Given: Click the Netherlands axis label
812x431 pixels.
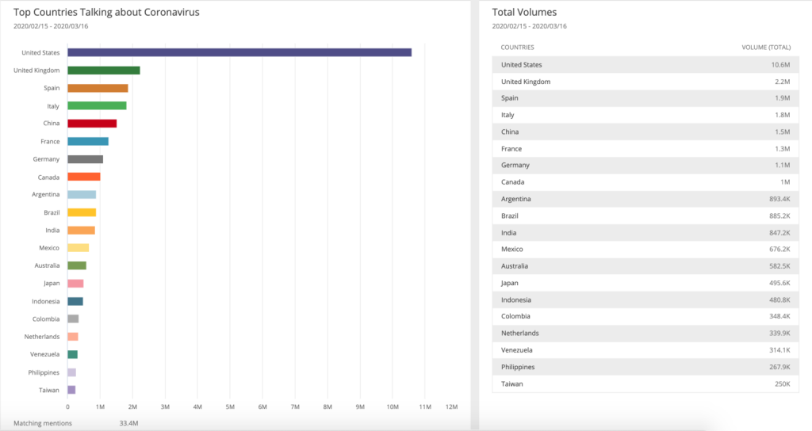Looking at the screenshot, I should [42, 336].
